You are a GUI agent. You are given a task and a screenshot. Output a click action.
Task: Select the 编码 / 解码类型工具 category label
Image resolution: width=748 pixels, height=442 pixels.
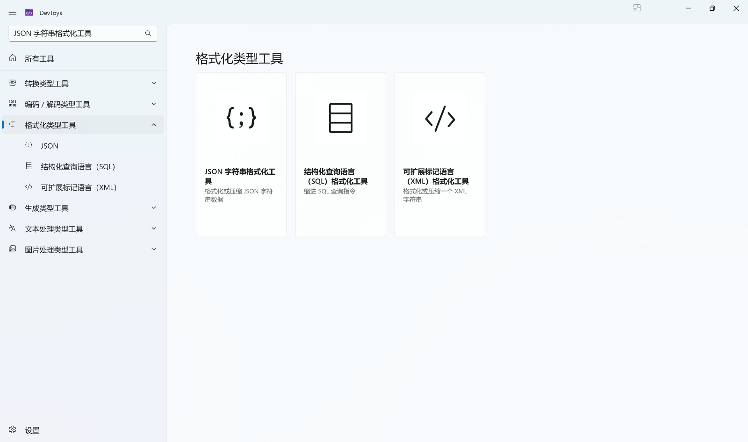[58, 104]
